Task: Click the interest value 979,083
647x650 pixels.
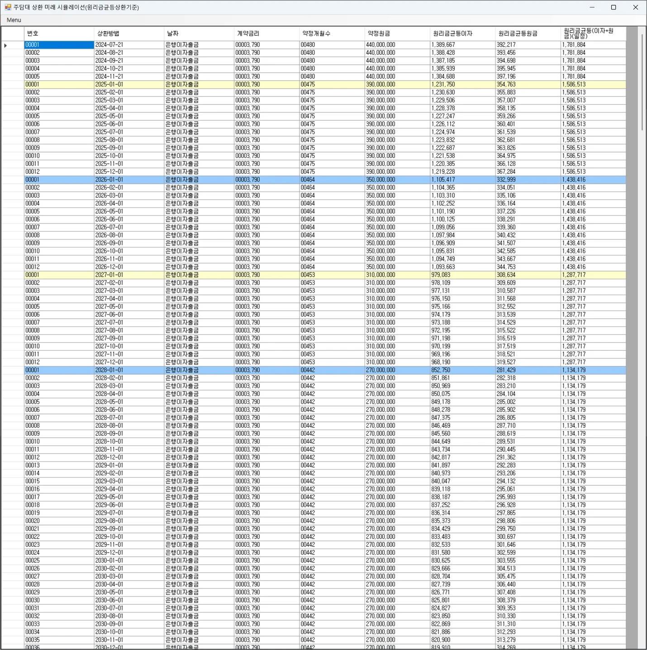Action: click(462, 275)
